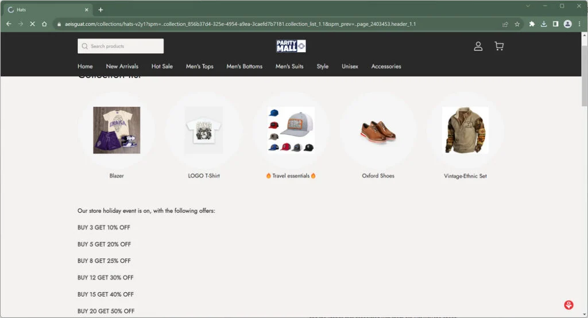Open the Unisex menu item

click(x=350, y=67)
